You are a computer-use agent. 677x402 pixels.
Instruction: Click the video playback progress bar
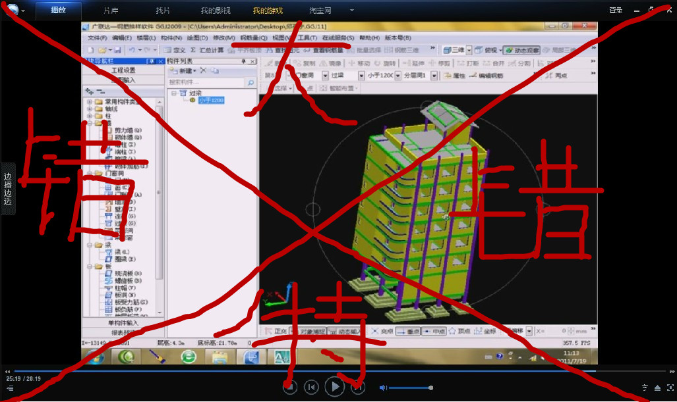(339, 371)
